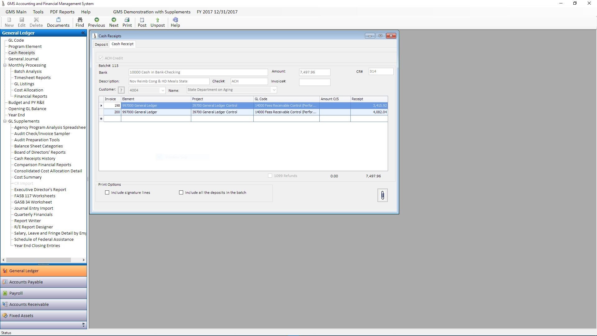The image size is (597, 336).
Task: Open Cash Receipts History in tree
Action: tap(35, 159)
